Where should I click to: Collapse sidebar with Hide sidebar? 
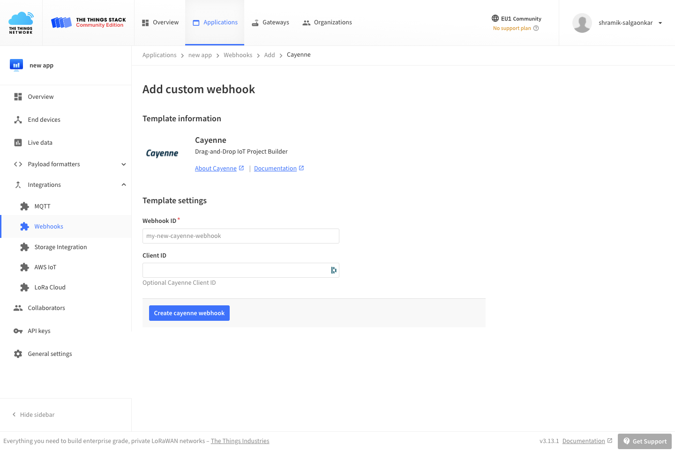coord(33,414)
